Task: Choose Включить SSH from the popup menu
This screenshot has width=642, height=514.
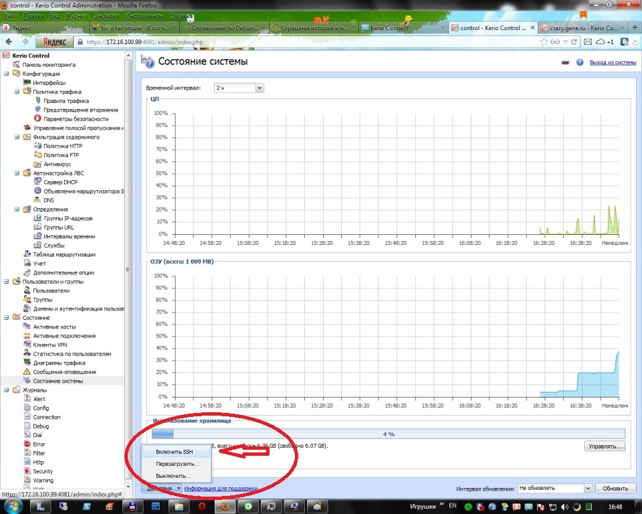Action: click(173, 452)
